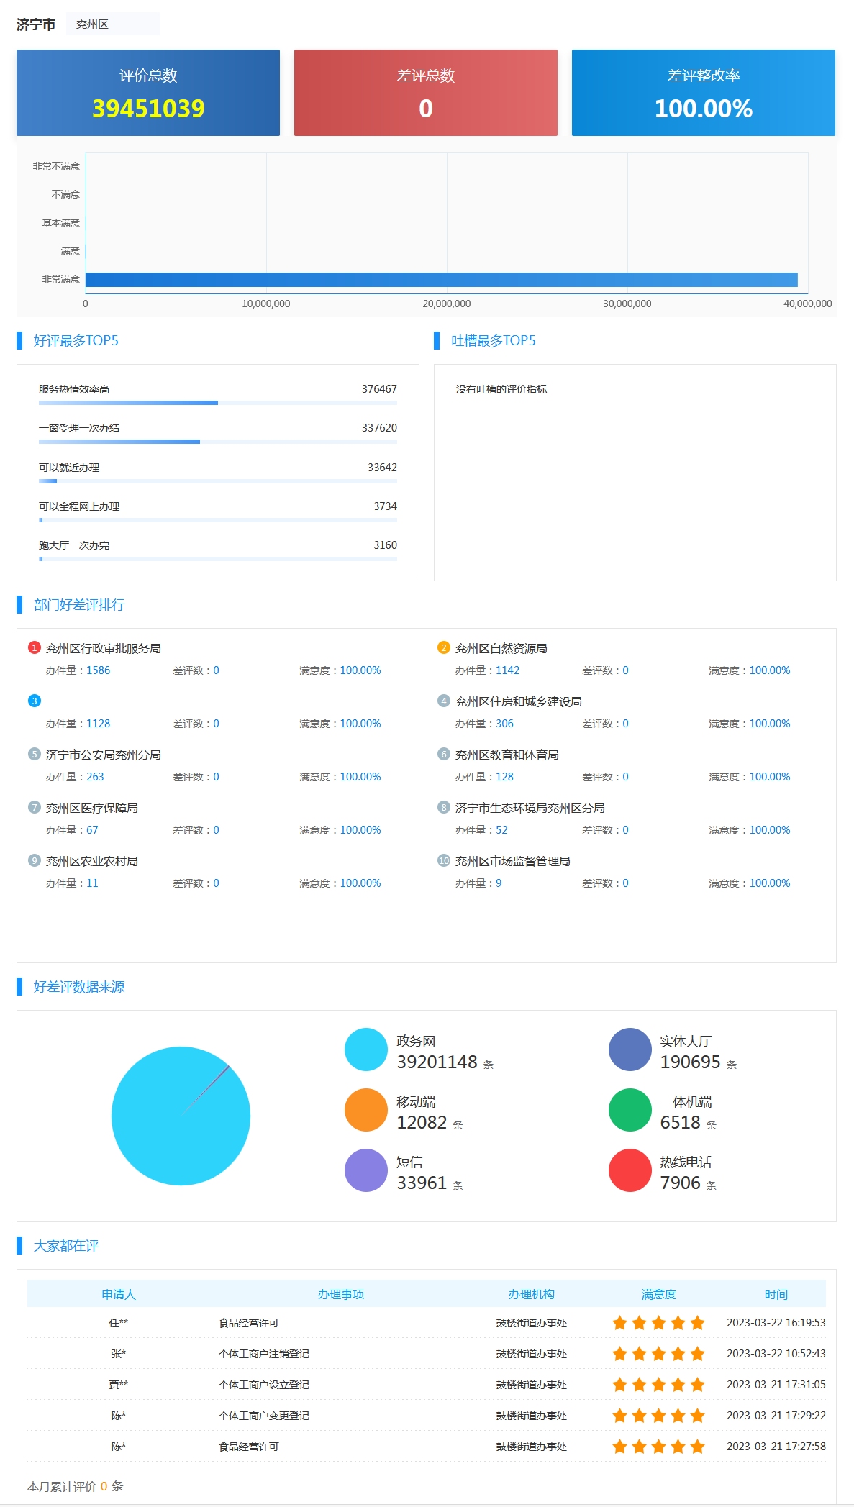Click the red 热线电话 legend circle
Viewport: 854px width, 1507px height.
point(630,1170)
